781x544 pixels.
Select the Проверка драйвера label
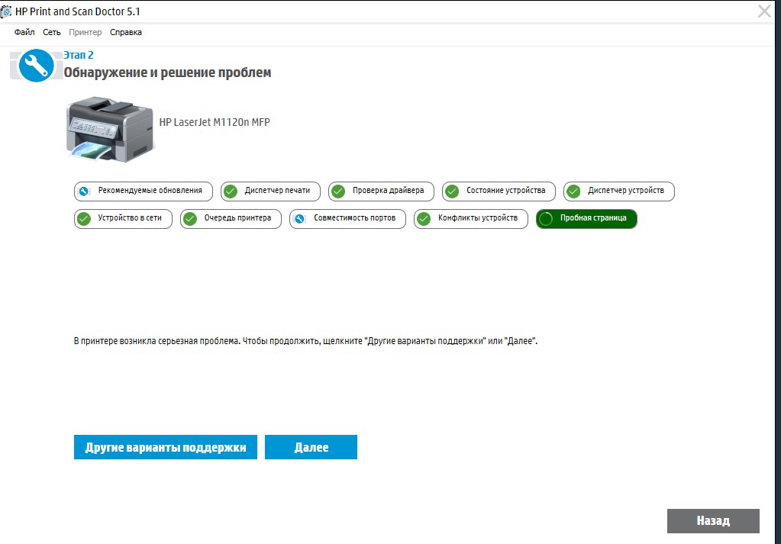[x=388, y=190]
